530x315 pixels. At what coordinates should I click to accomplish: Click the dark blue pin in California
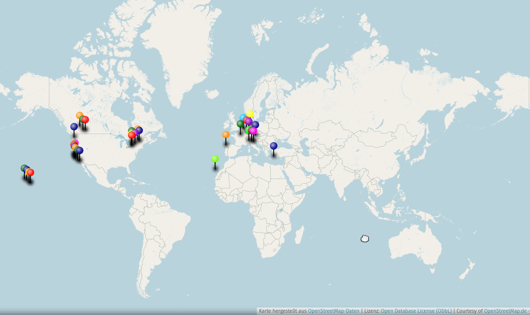80,150
